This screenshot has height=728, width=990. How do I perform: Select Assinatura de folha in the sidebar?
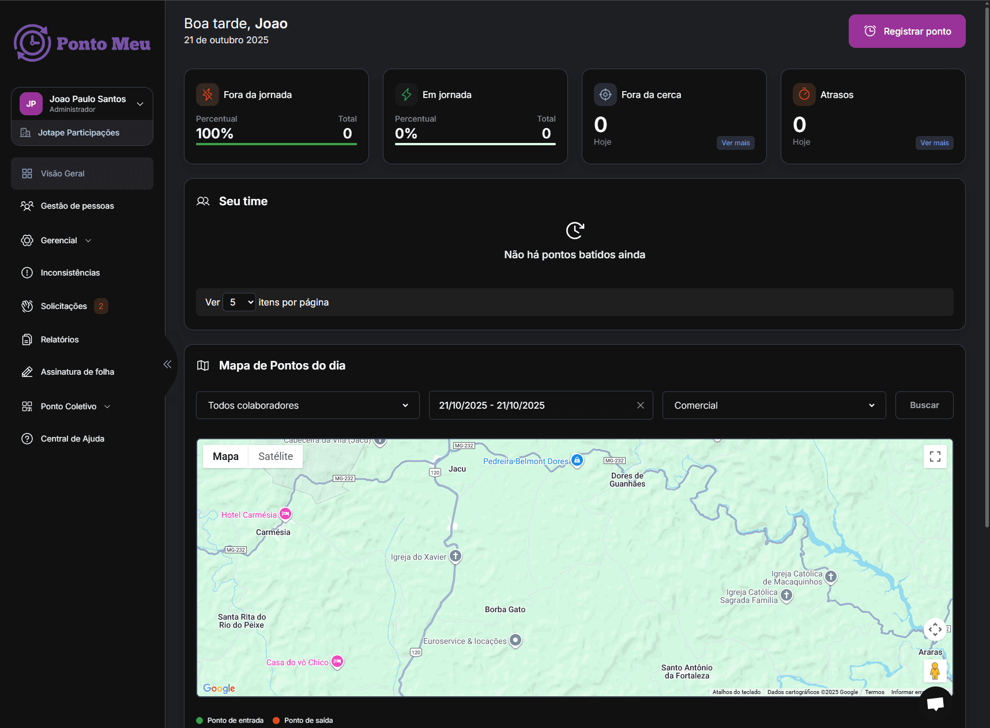[77, 372]
